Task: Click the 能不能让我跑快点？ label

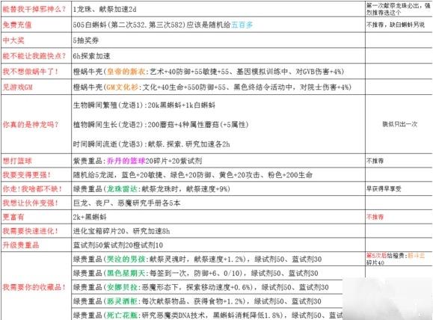Action: [34, 56]
